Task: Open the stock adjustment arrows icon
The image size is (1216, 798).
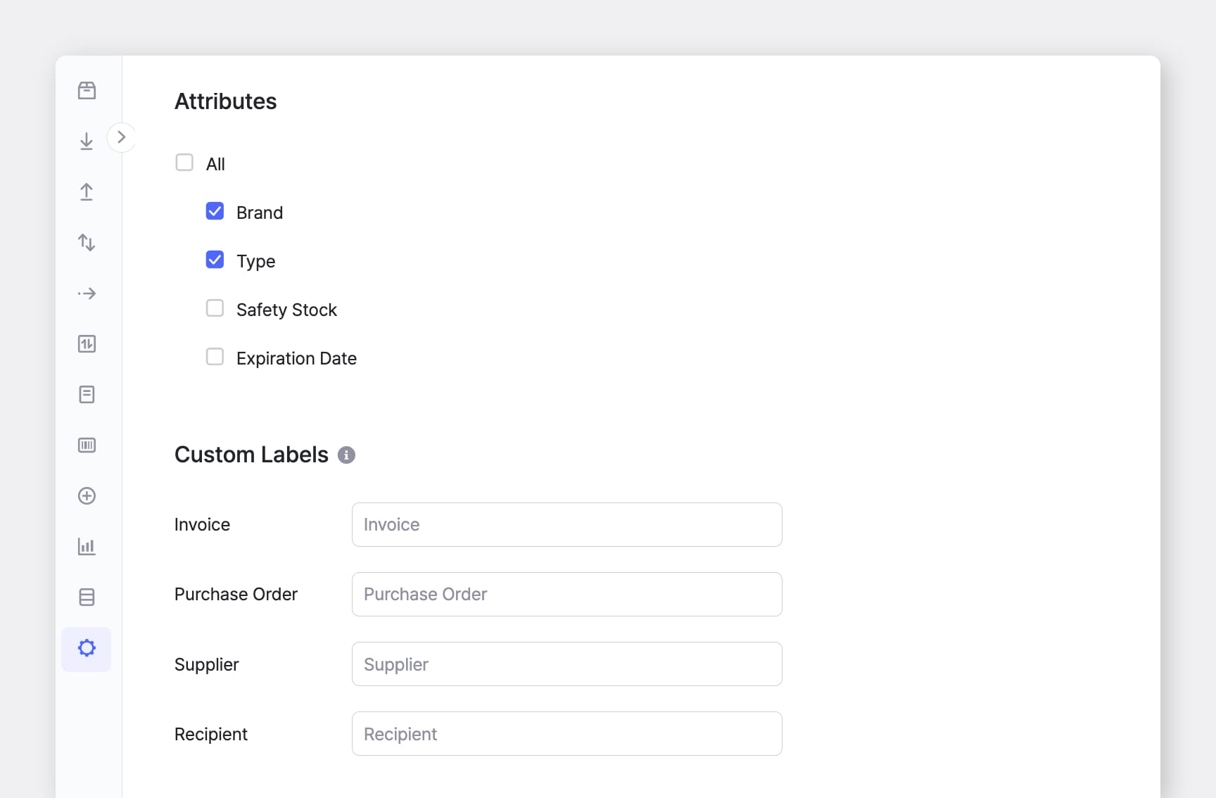Action: [87, 242]
